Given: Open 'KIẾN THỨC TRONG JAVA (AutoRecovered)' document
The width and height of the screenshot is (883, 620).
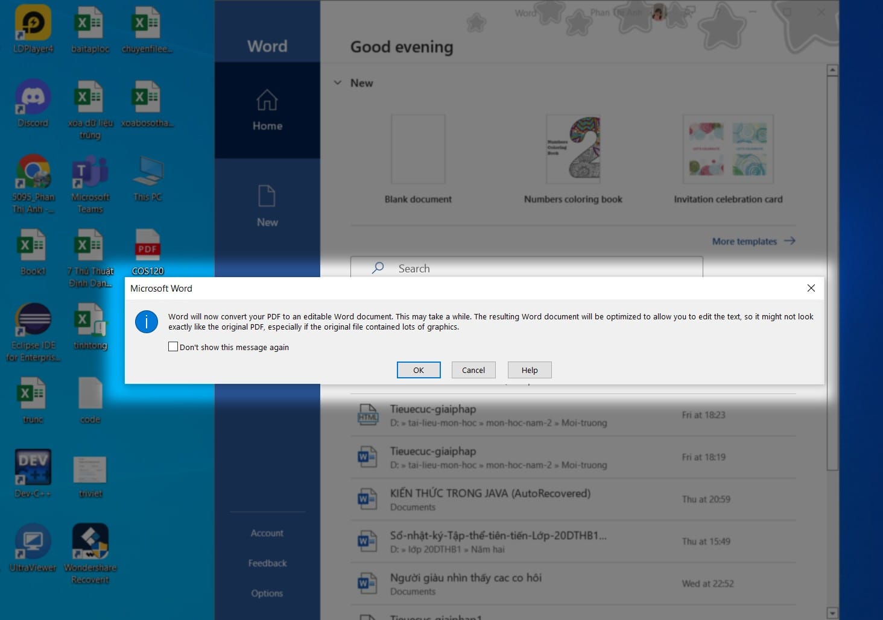Looking at the screenshot, I should pos(573,499).
